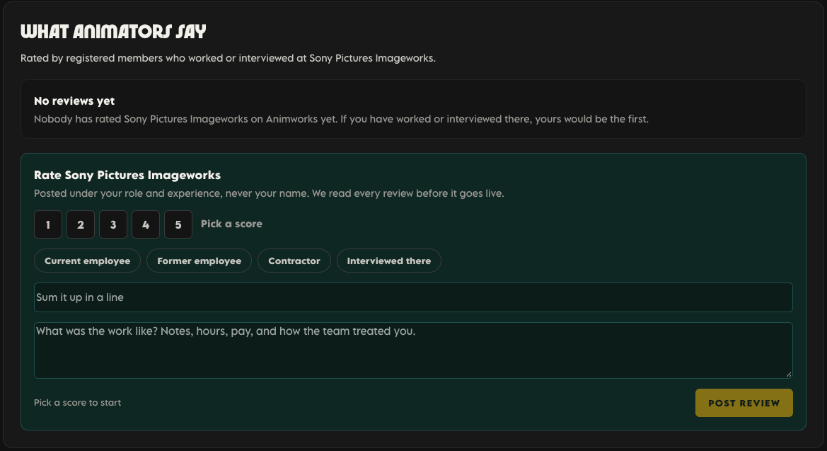Submit with the Post Review button
827x451 pixels.
744,403
